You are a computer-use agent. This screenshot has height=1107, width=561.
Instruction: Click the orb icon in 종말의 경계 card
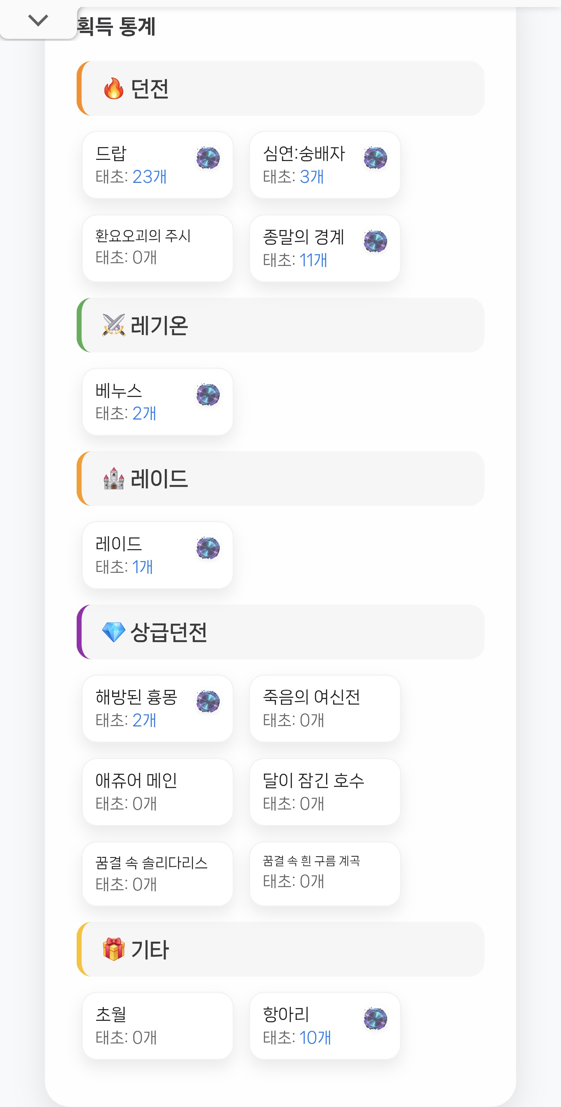click(376, 241)
